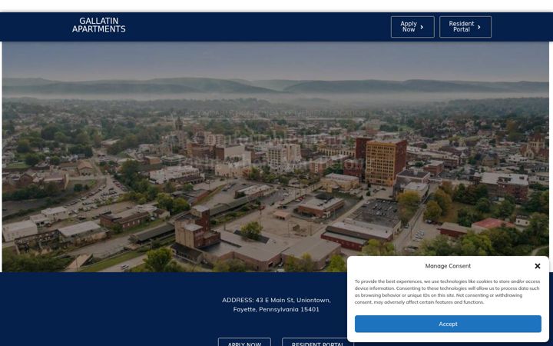Click the lower APPLY NOW button
This screenshot has width=553, height=346.
coord(244,342)
